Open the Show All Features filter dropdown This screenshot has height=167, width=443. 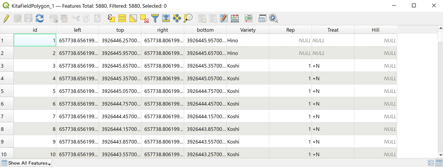(x=26, y=163)
